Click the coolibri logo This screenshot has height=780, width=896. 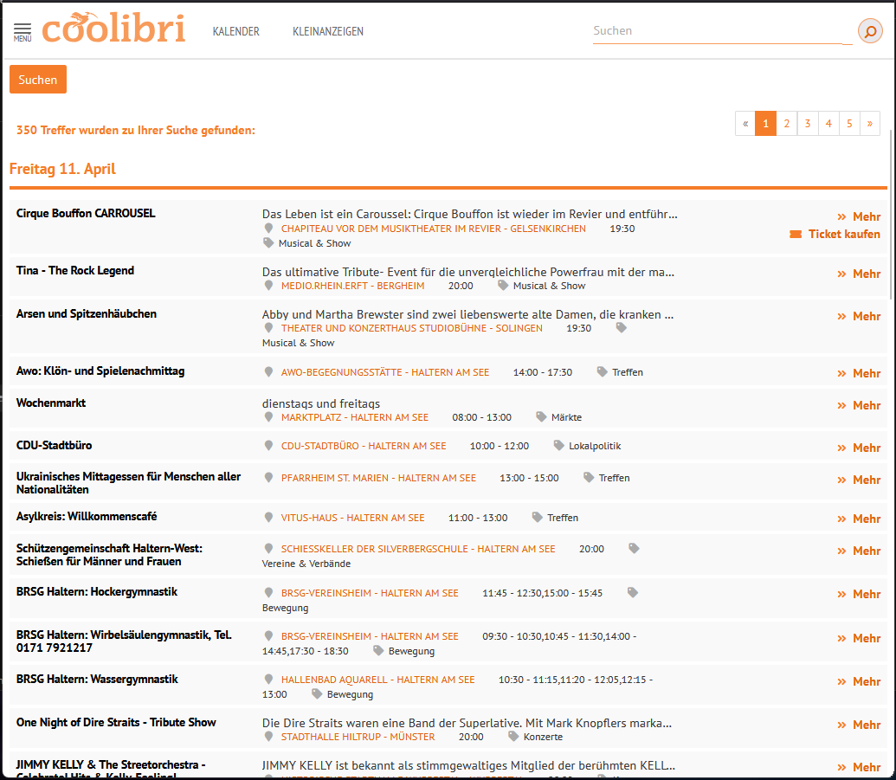point(113,29)
